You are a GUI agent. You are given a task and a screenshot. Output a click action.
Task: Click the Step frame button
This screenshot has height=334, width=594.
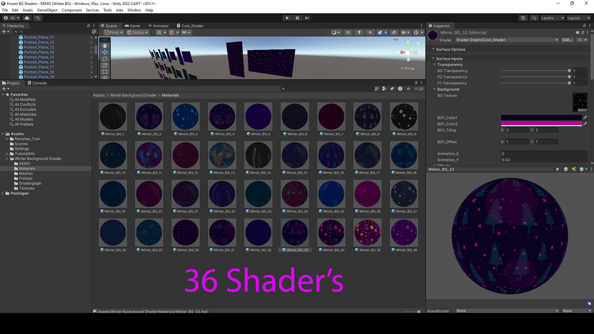[307, 18]
